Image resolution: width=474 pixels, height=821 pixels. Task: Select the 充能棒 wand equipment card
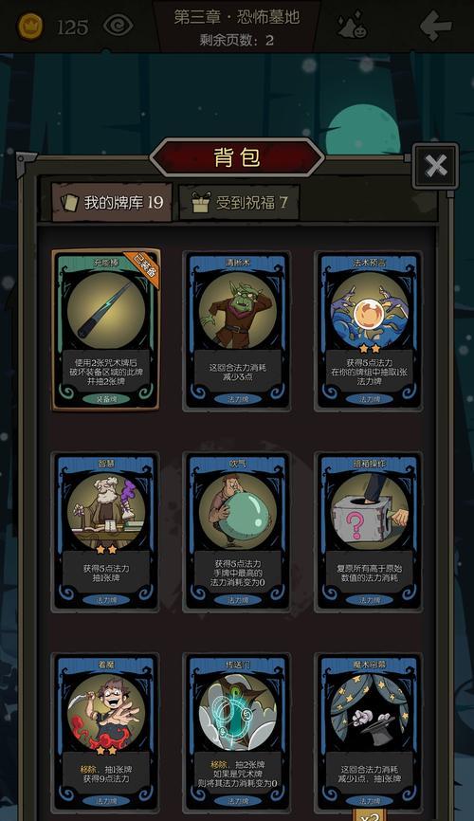tap(106, 330)
